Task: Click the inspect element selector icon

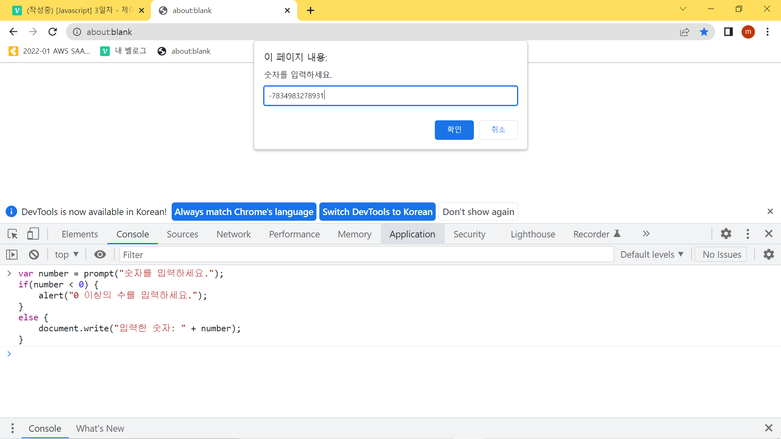Action: pos(13,234)
